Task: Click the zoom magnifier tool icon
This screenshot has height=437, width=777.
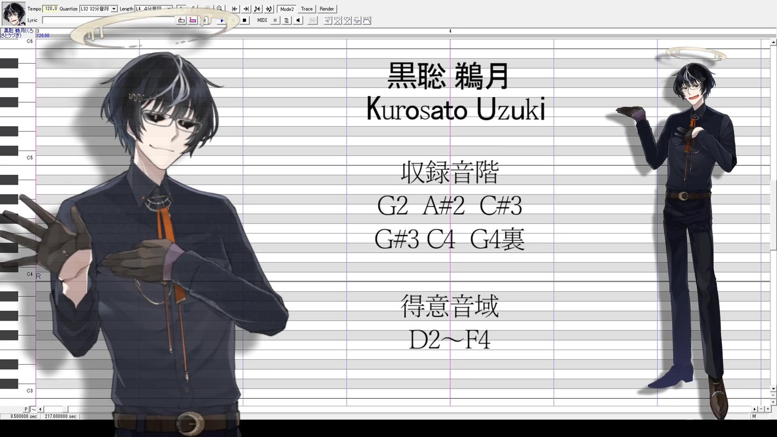Action: click(220, 8)
